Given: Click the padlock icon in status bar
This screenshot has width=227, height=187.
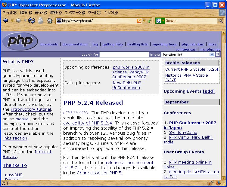Looking at the screenshot, I should click(210, 183).
